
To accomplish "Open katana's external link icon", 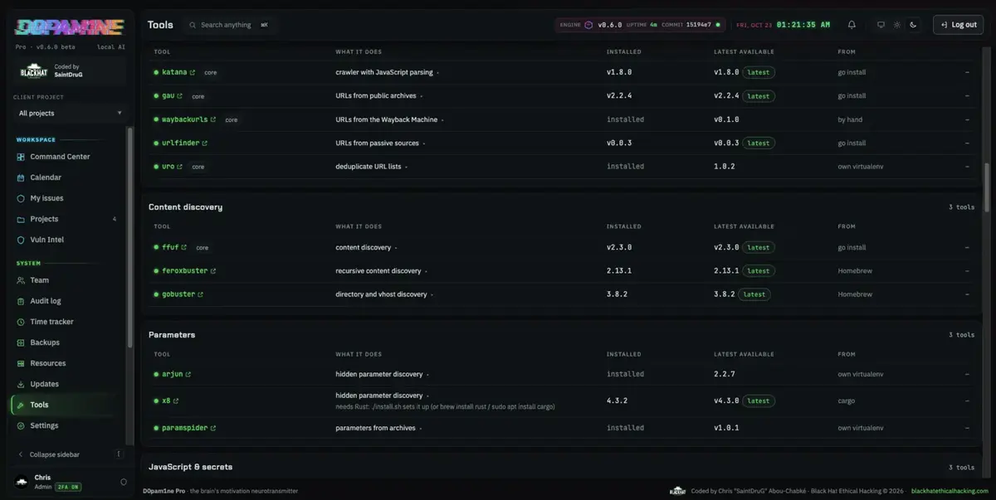I will pyautogui.click(x=193, y=72).
